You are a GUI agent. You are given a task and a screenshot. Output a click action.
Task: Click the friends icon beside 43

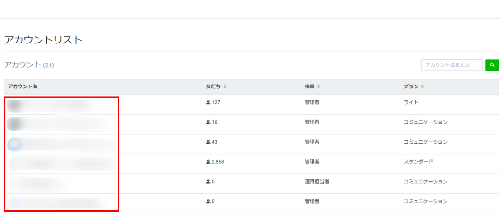[x=208, y=142]
